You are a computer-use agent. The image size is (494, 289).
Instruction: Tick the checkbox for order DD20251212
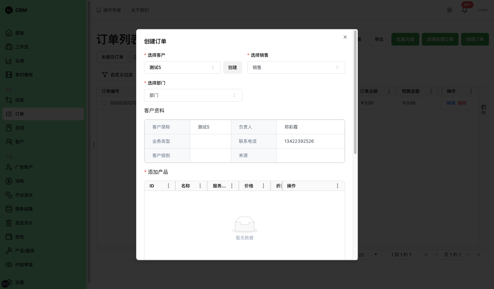tap(104, 103)
